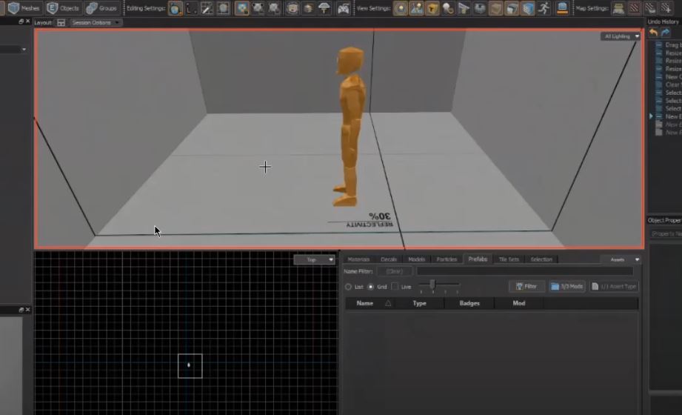The width and height of the screenshot is (682, 415).
Task: Click the grid pencil icon in Editing Settings
Action: (207, 8)
